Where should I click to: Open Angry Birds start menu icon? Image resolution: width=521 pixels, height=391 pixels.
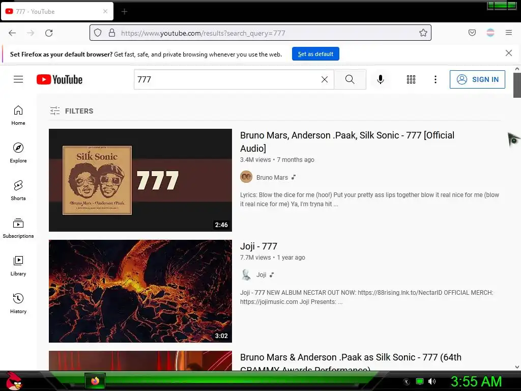(14, 381)
